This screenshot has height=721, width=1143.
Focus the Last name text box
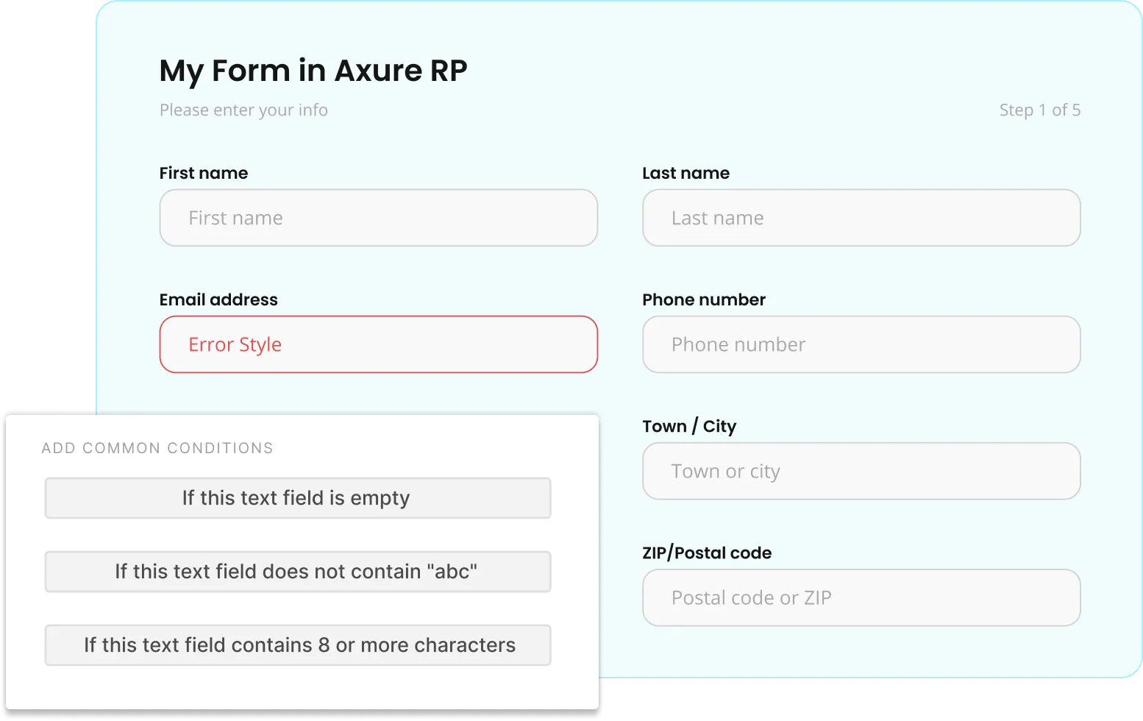coord(861,218)
